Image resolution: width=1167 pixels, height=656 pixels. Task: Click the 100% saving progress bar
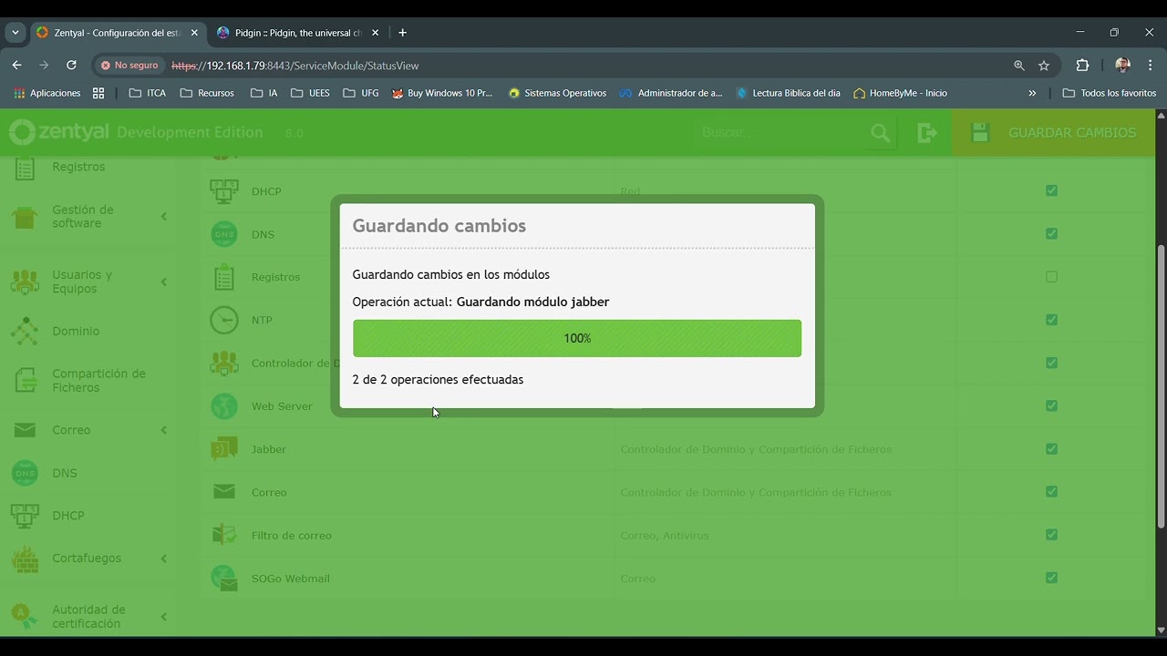(577, 338)
